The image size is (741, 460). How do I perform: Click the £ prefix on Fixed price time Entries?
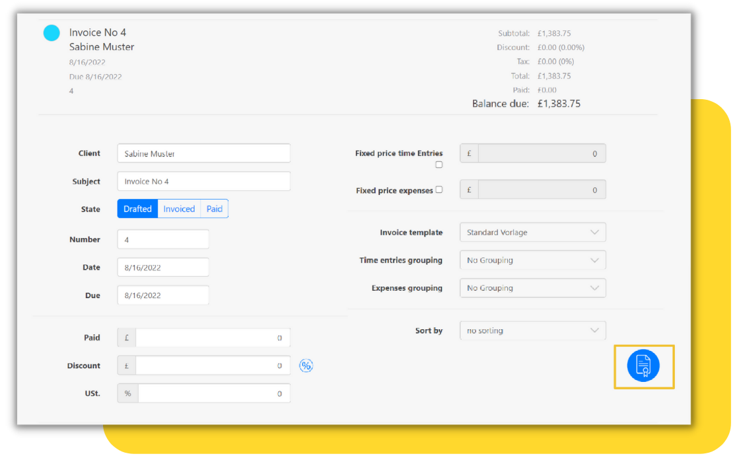(x=468, y=153)
